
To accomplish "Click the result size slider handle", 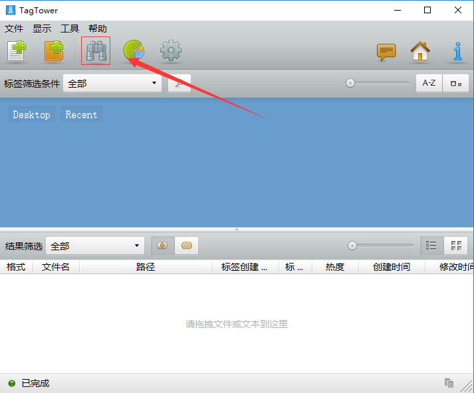I will coord(352,246).
